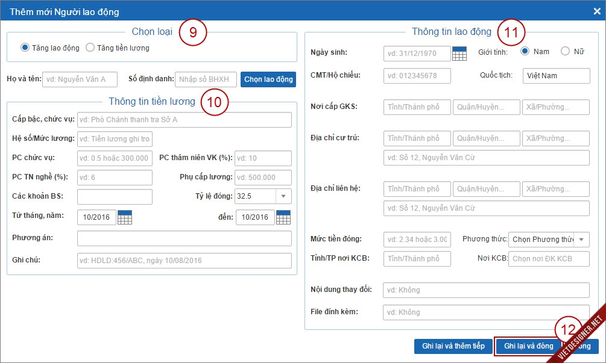Choose Nữ as gender

click(x=565, y=52)
